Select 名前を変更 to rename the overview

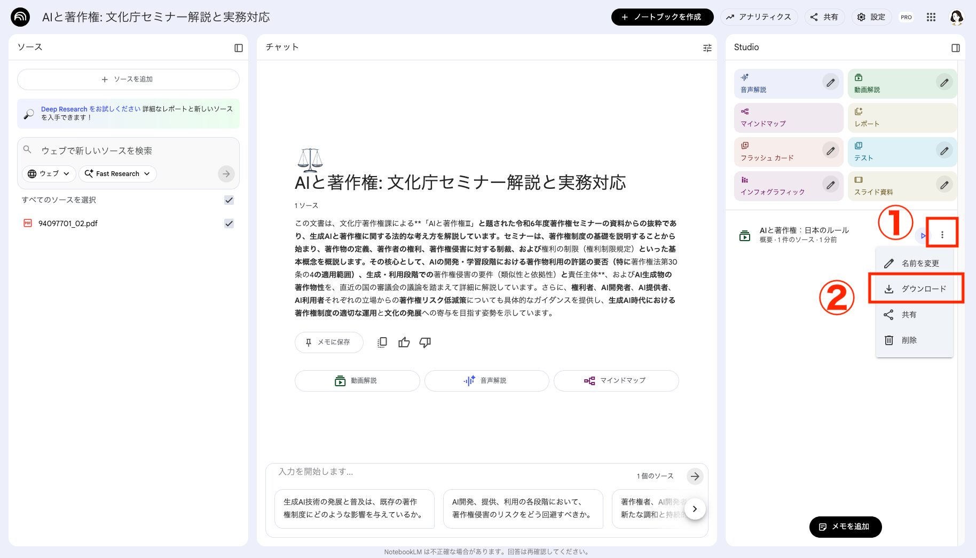click(919, 263)
